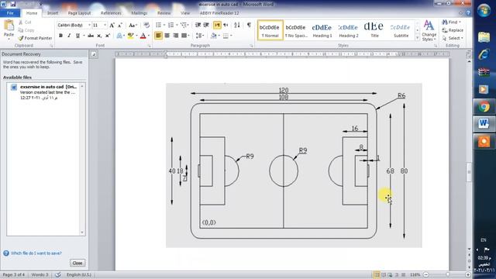Toggle superscript formatting
496x279 pixels.
[x=108, y=36]
